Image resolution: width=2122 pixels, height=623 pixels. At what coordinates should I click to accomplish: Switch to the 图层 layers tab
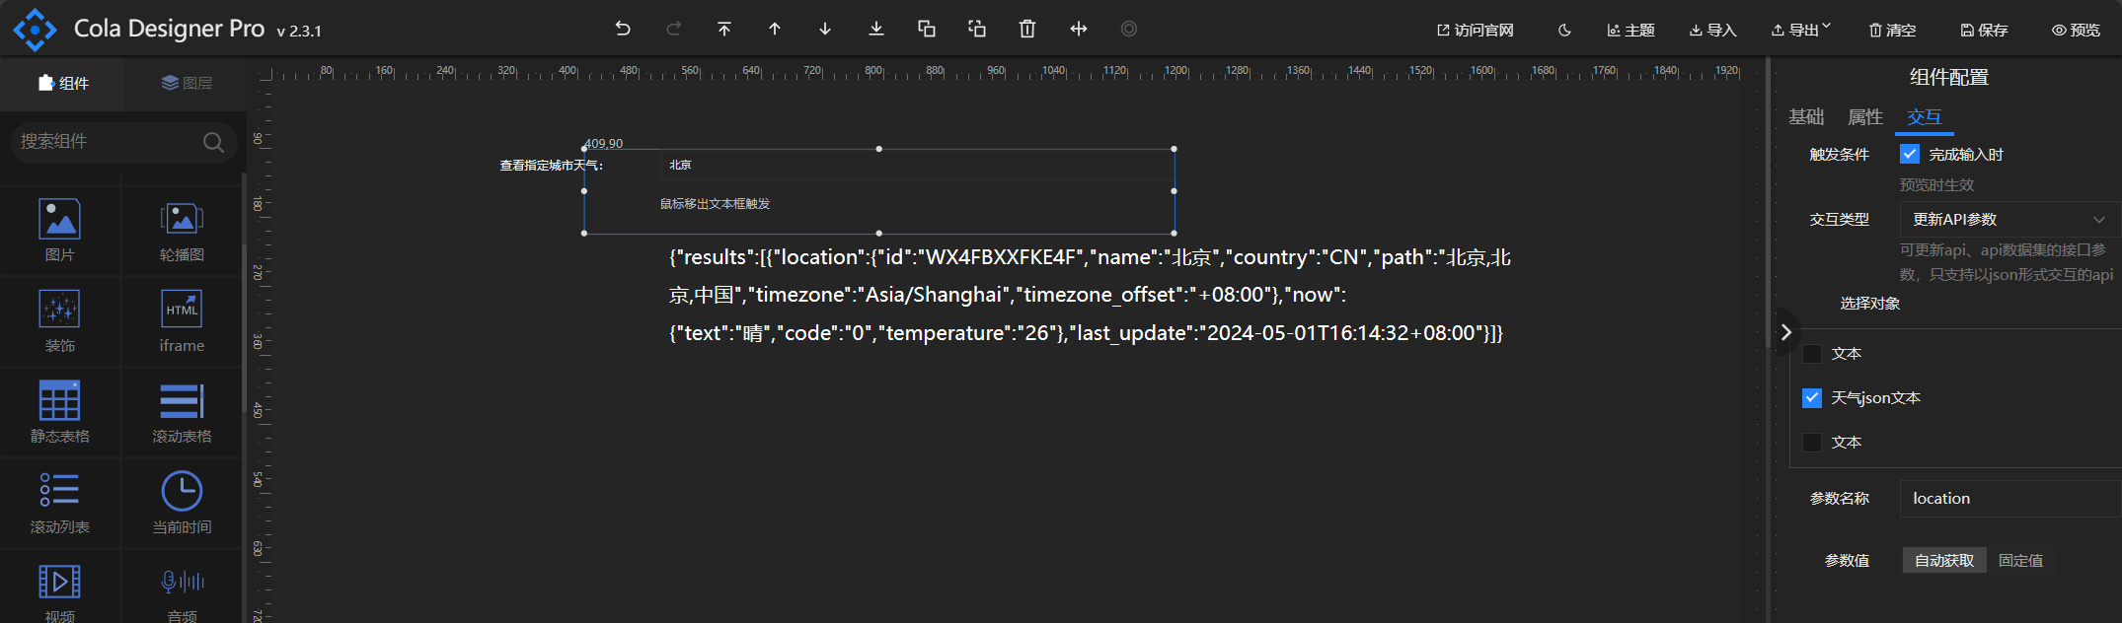click(187, 83)
